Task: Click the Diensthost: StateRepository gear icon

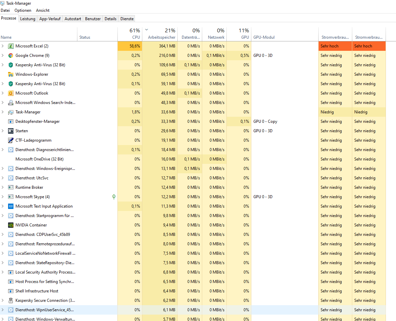Action: click(11, 263)
